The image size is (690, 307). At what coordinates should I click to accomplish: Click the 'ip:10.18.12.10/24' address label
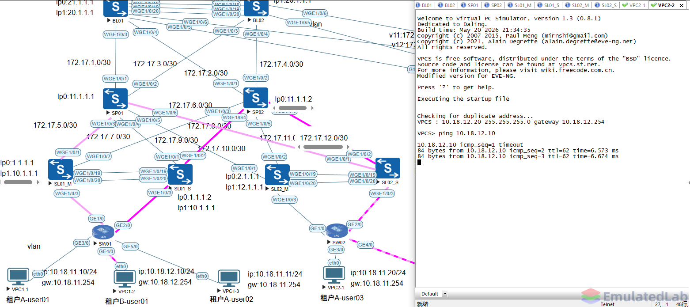click(167, 271)
